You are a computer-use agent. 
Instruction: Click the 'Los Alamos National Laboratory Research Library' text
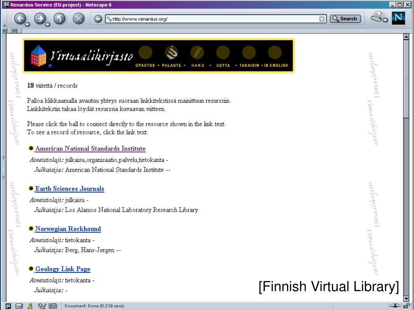(x=131, y=210)
